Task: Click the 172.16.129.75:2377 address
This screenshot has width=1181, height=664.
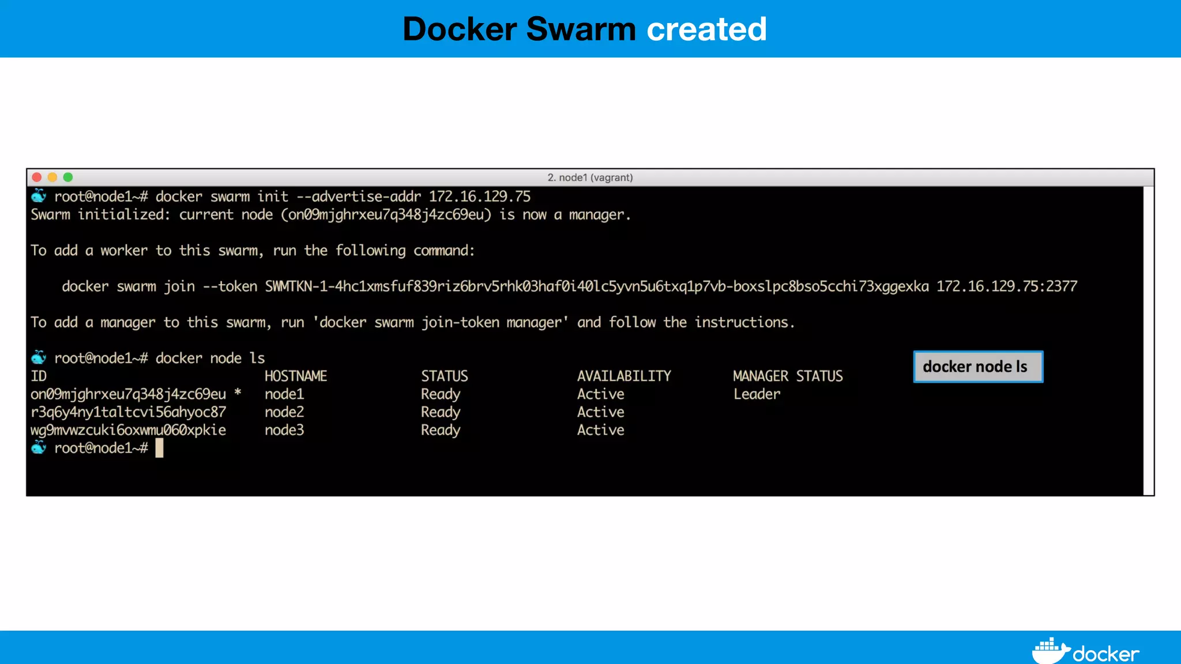Action: click(1006, 286)
